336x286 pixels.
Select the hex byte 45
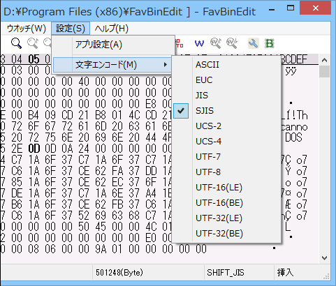click(x=101, y=227)
